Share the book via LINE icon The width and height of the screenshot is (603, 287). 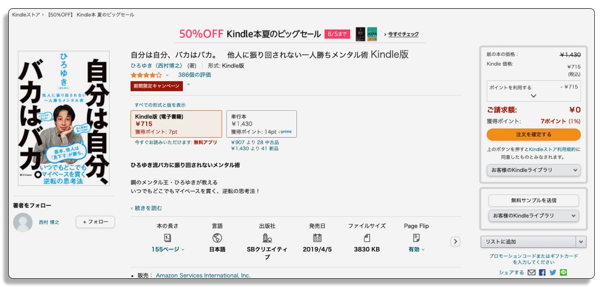pyautogui.click(x=563, y=272)
